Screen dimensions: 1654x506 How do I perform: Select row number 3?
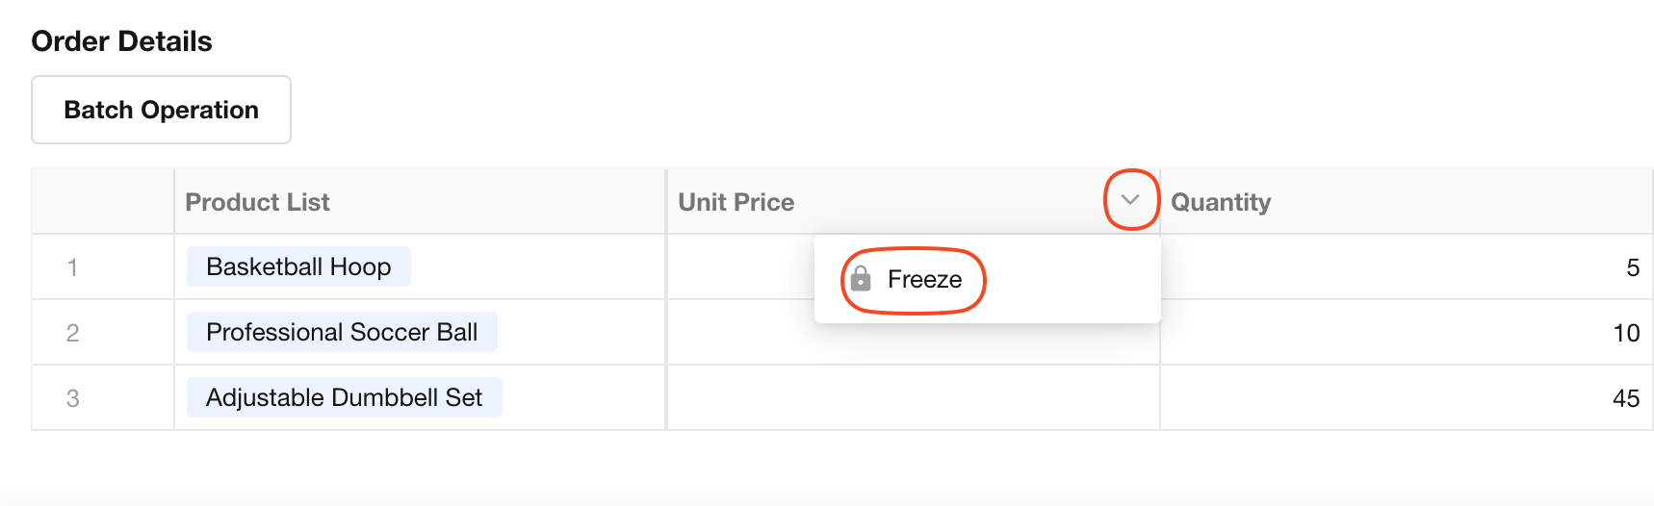(72, 398)
